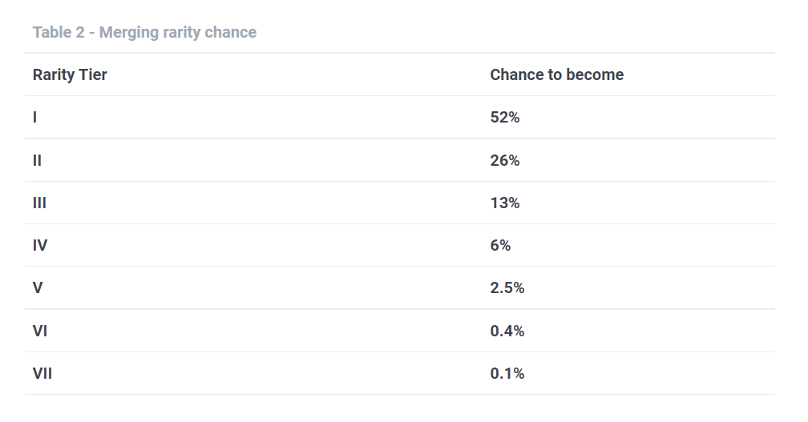Click the 13% chance value
808x422 pixels.
(x=504, y=203)
